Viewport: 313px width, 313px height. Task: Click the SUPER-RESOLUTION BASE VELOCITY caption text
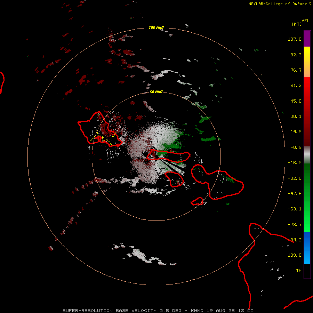coord(110,311)
